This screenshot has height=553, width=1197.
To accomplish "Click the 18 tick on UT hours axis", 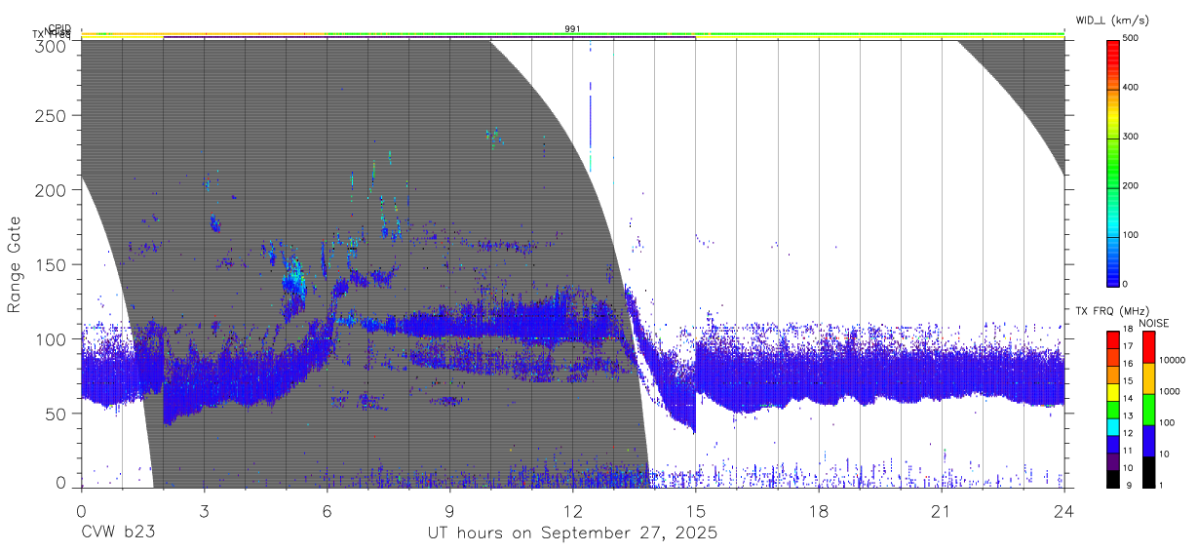I will point(818,511).
